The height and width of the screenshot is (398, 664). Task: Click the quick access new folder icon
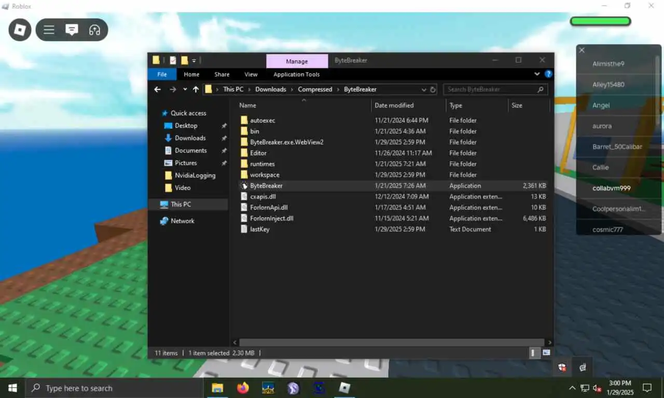pyautogui.click(x=184, y=61)
